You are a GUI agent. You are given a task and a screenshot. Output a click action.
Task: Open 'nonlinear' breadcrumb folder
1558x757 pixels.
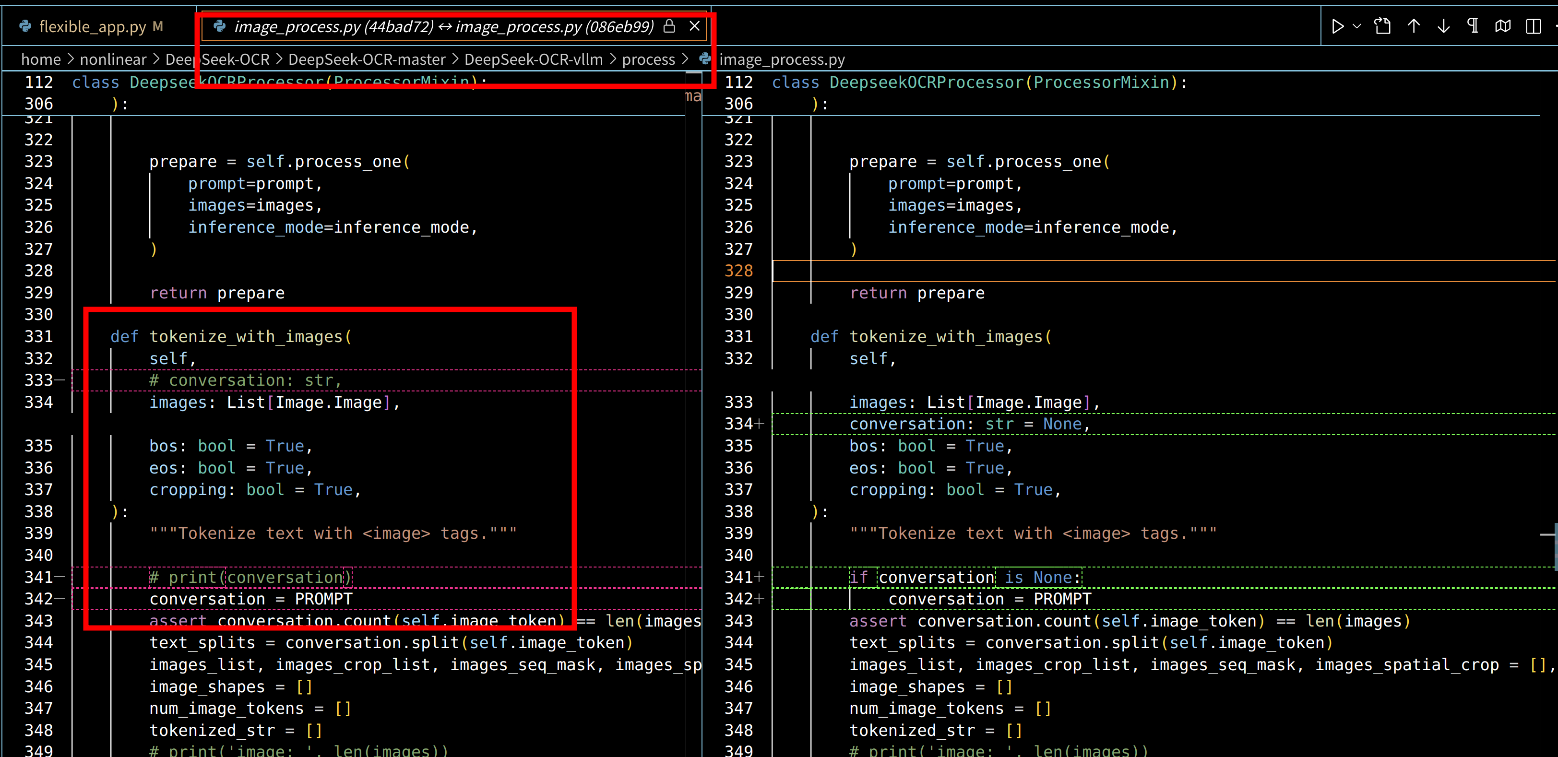(x=113, y=59)
